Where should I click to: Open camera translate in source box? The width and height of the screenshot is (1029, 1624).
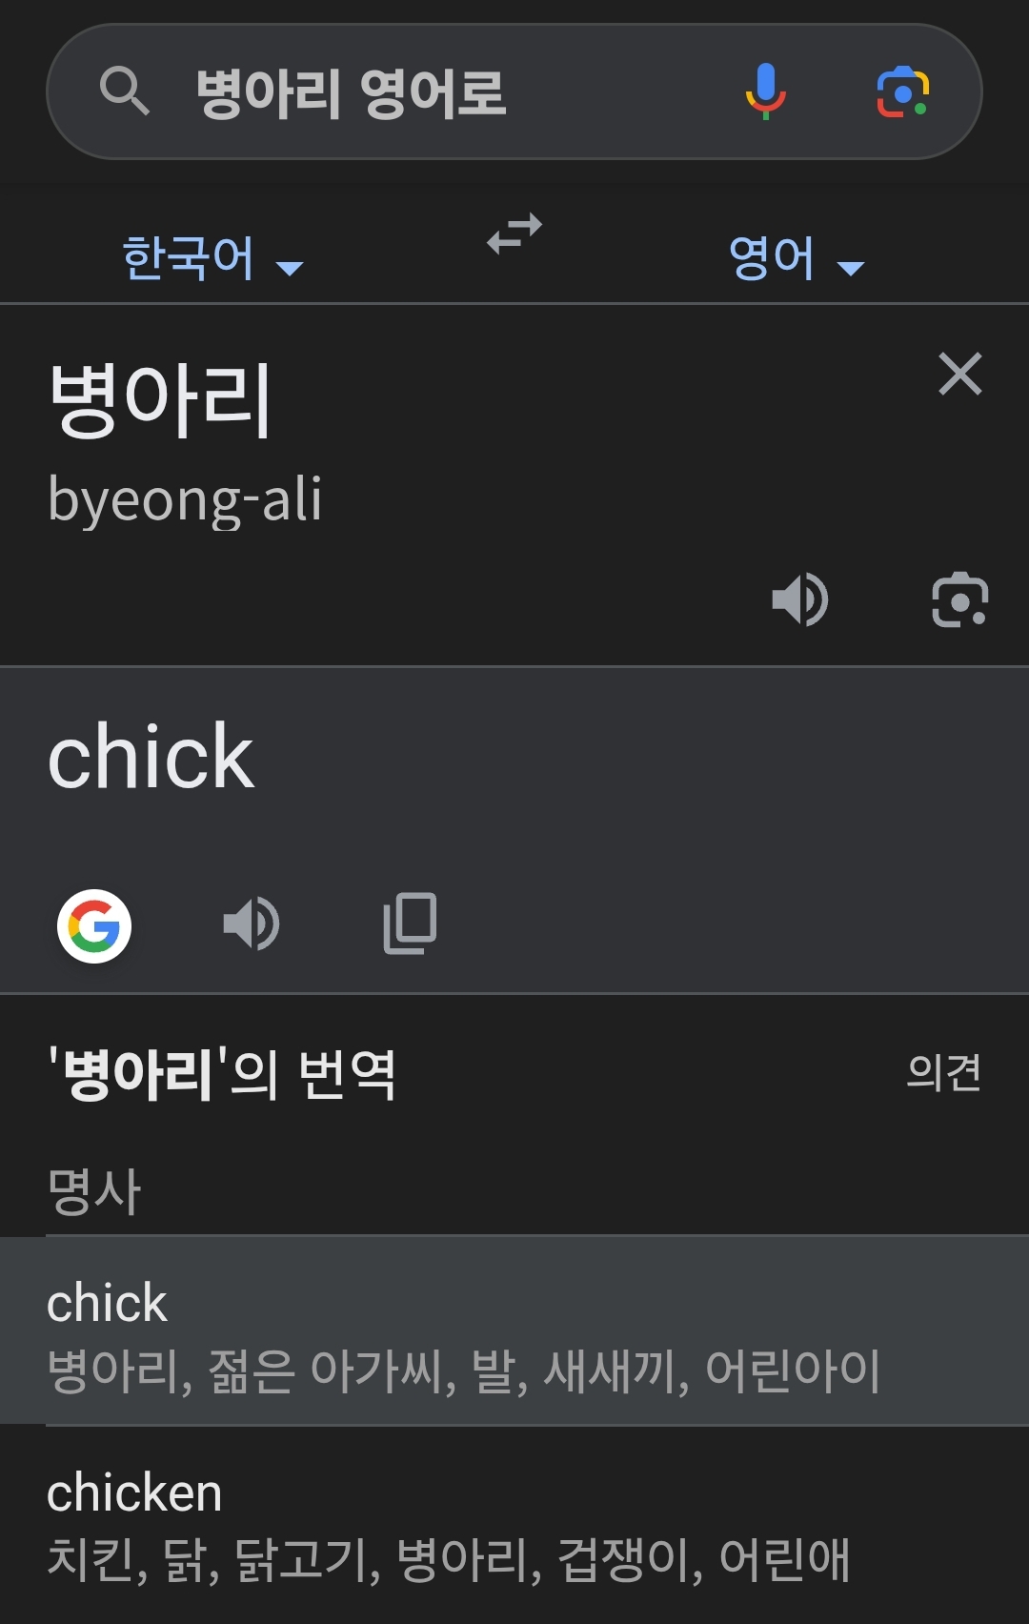click(959, 600)
